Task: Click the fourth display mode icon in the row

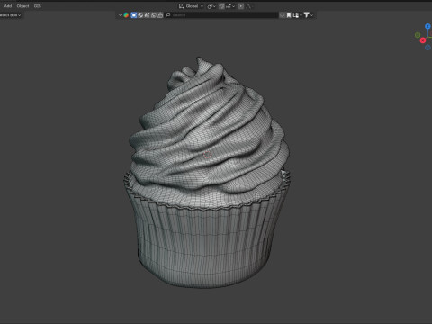Action: click(x=154, y=15)
